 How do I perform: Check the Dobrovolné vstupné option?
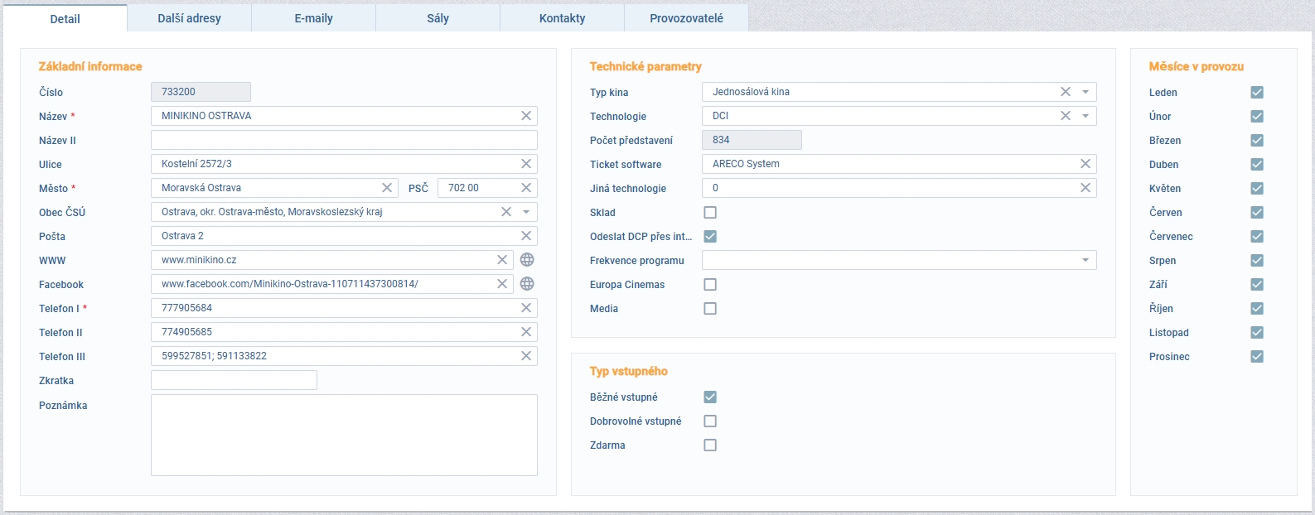coord(710,421)
